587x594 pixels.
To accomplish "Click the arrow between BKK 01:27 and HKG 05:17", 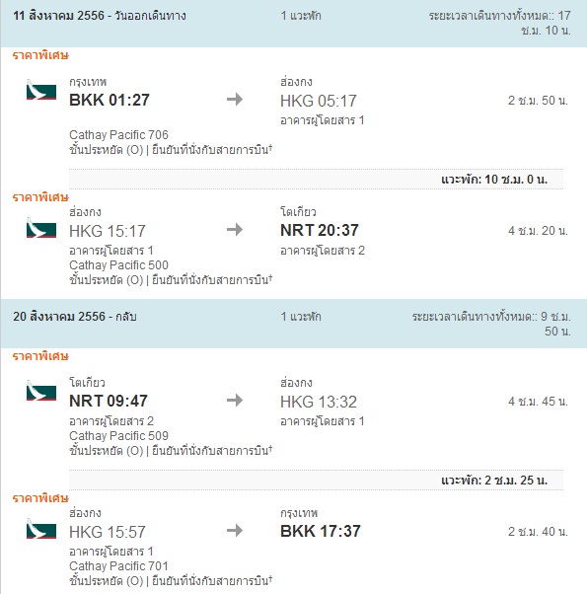I will pyautogui.click(x=235, y=100).
